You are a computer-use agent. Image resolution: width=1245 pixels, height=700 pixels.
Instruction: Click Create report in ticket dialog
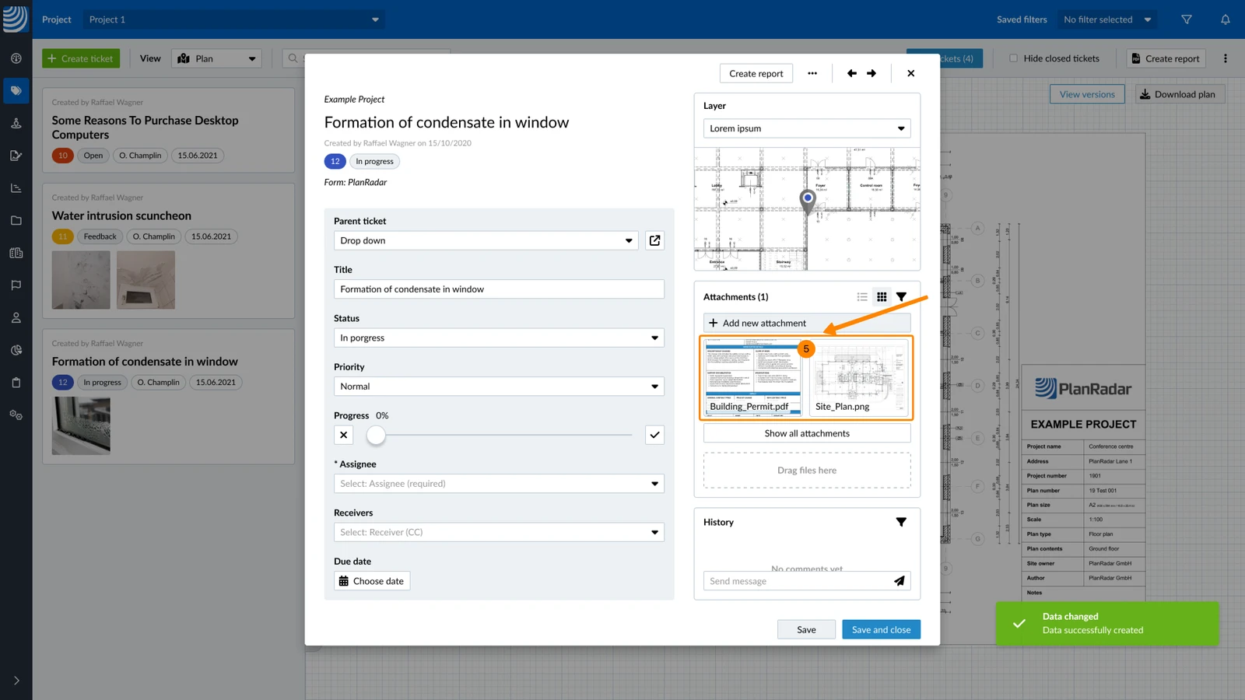tap(756, 73)
